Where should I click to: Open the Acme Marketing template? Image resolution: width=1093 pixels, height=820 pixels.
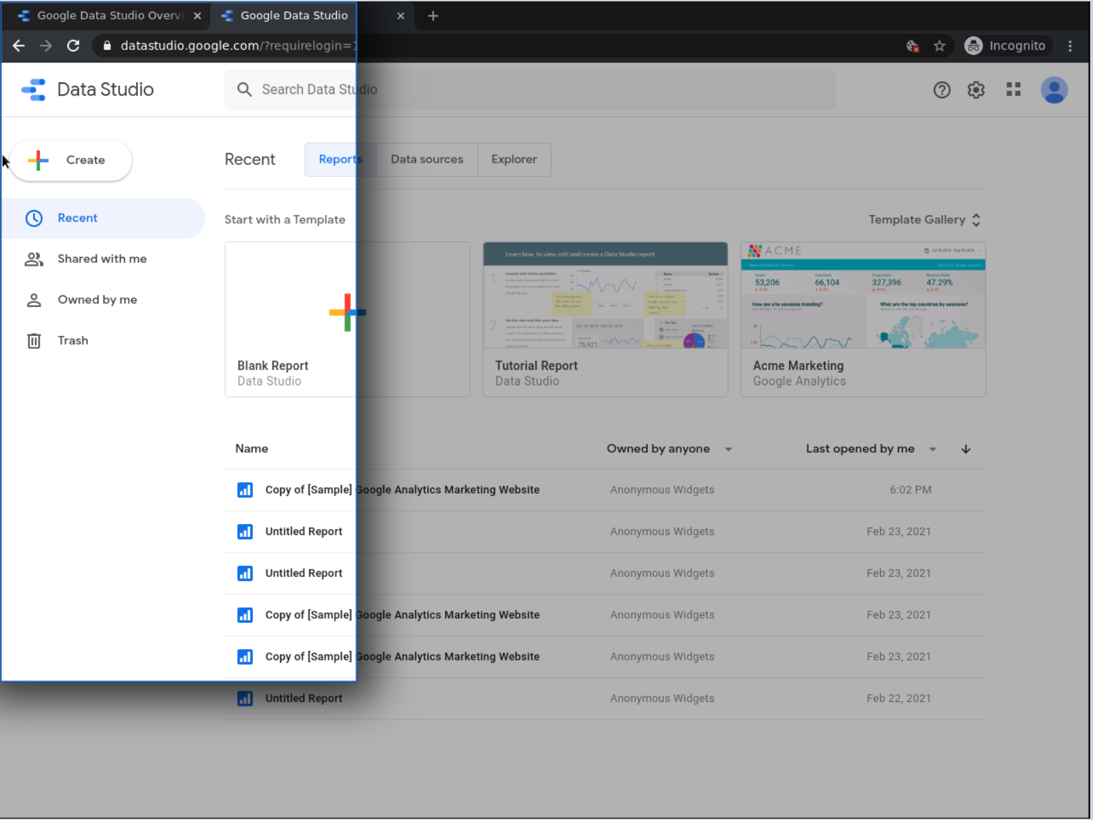point(863,319)
